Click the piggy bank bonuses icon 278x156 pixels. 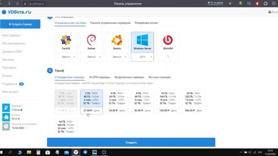(6, 117)
